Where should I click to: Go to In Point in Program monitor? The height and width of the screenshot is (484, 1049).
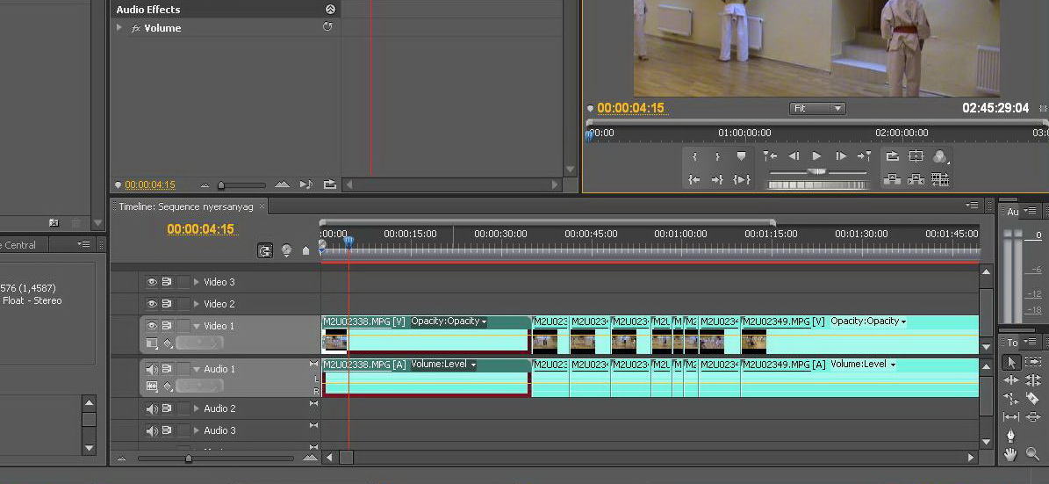(x=695, y=179)
